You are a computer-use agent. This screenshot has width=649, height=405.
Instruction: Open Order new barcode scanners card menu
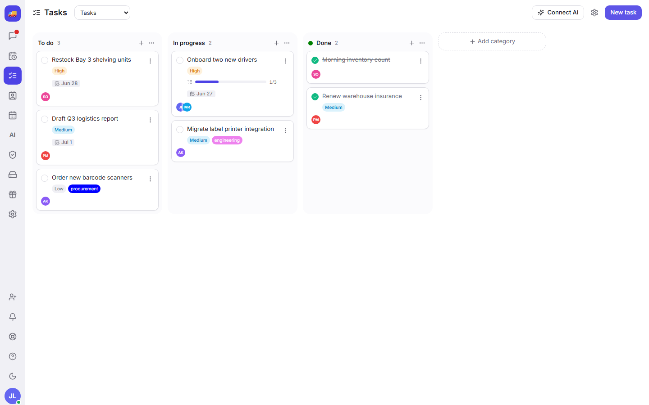coord(150,179)
